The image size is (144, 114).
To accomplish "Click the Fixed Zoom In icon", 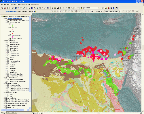I will pos(7,8).
